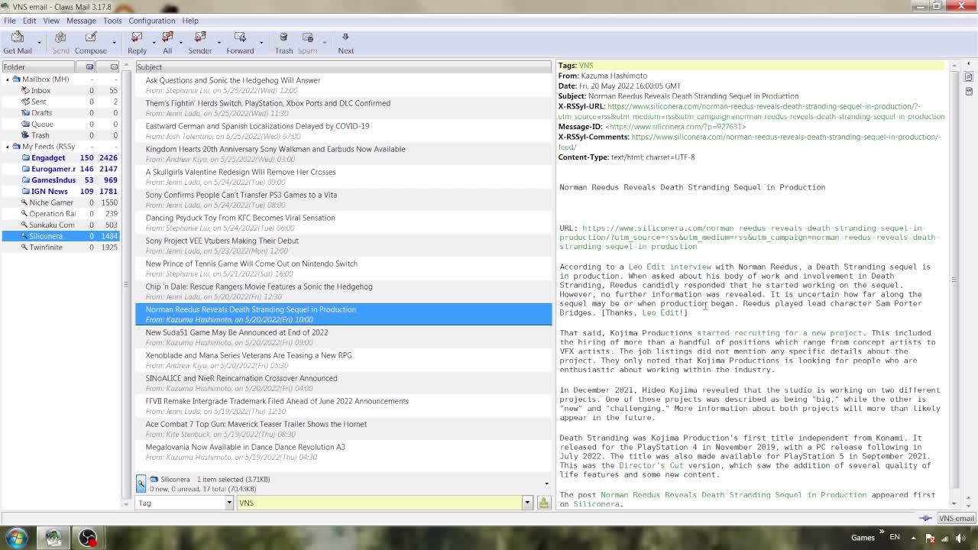Image resolution: width=978 pixels, height=550 pixels.
Task: Move the selected message to Trash
Action: point(283,43)
